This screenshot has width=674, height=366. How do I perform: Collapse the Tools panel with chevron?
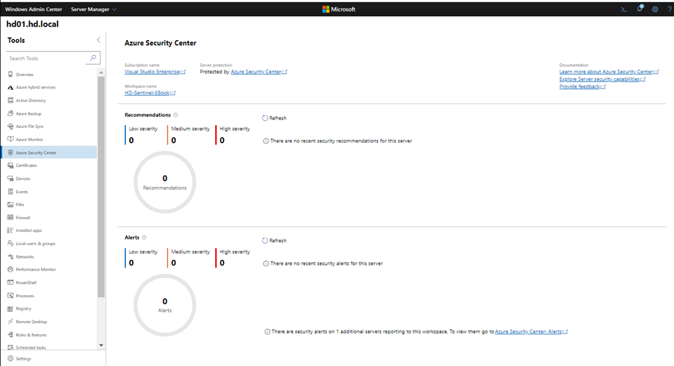click(x=98, y=40)
